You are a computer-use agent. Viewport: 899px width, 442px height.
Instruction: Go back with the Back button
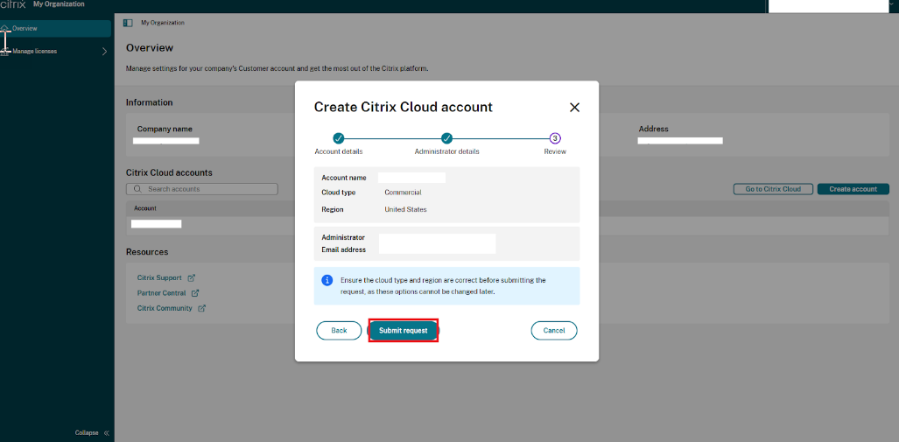click(339, 331)
